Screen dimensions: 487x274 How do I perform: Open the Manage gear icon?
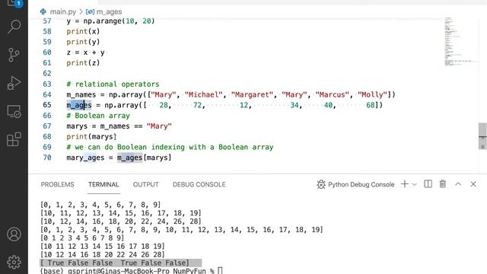coord(14,262)
